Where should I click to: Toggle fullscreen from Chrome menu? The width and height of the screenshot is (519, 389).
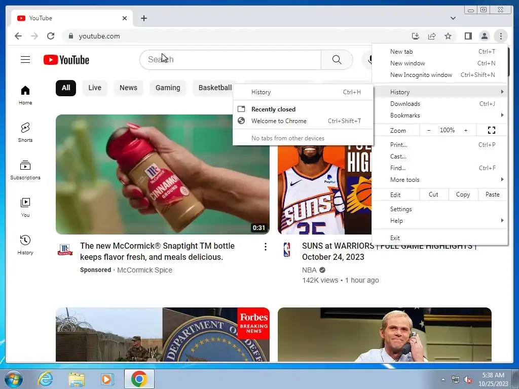coord(492,130)
